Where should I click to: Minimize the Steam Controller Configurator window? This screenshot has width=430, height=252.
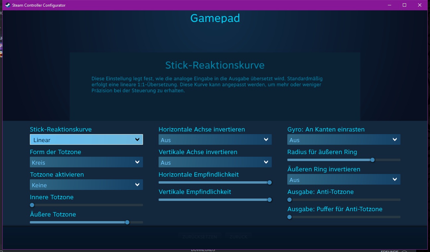389,5
